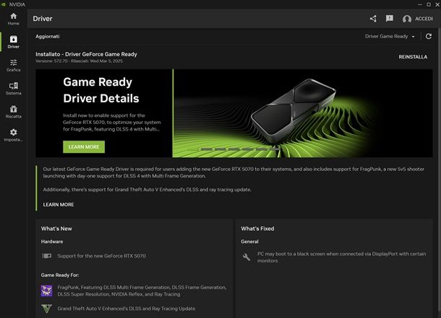Click the FragPunk game icon
The image size is (441, 318).
[x=47, y=291]
